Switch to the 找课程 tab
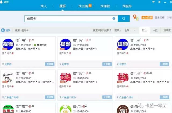 105,6
